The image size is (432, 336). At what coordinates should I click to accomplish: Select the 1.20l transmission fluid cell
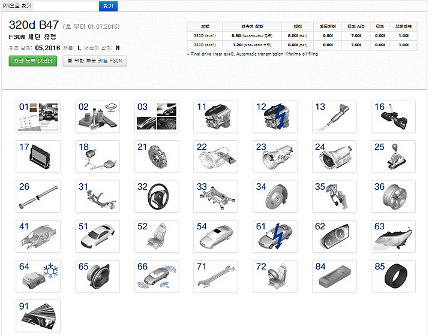[252, 45]
